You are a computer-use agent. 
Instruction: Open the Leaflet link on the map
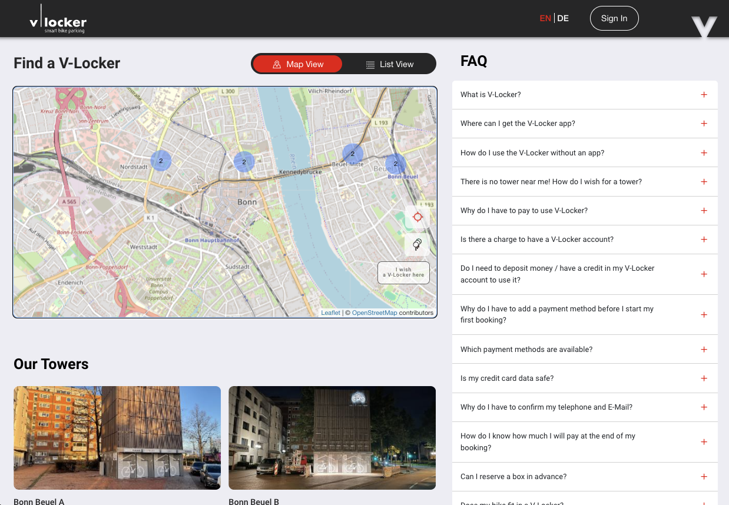point(330,313)
